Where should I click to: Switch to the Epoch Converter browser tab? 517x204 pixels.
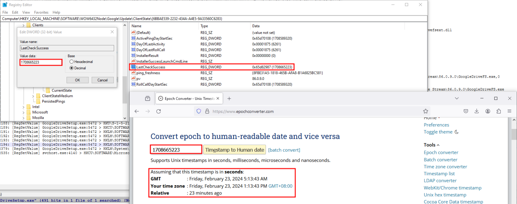(x=189, y=99)
